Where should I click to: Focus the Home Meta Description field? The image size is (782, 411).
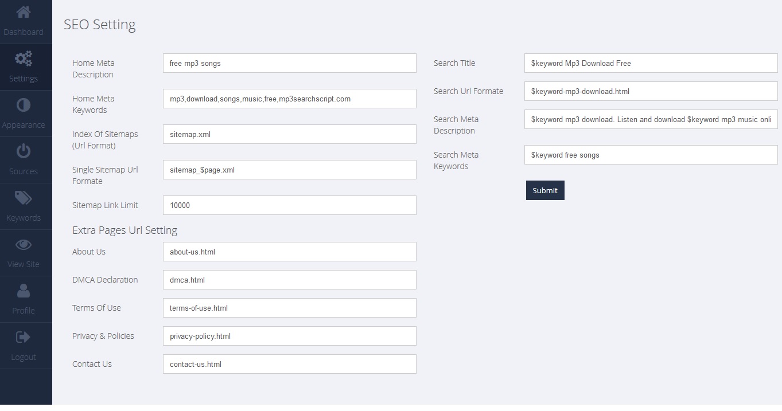[289, 63]
